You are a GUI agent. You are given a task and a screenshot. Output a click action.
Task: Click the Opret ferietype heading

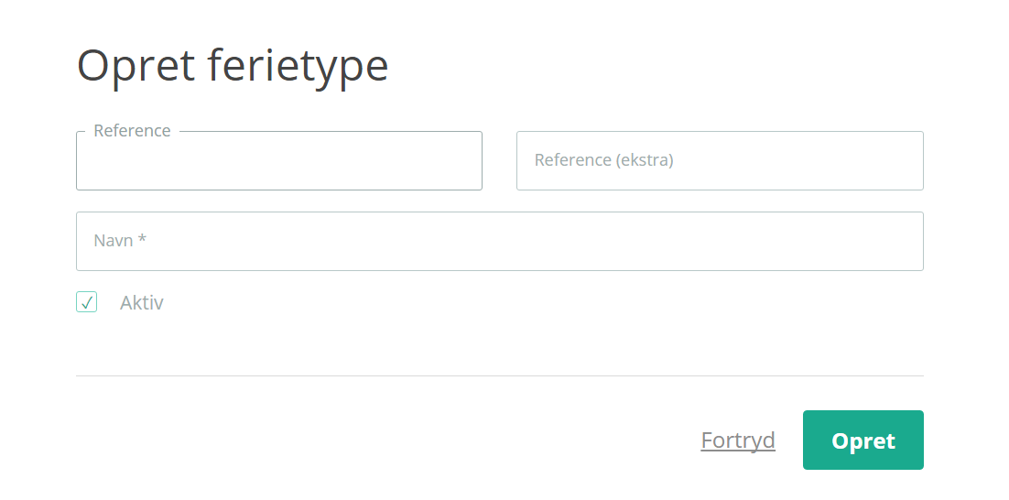point(233,66)
